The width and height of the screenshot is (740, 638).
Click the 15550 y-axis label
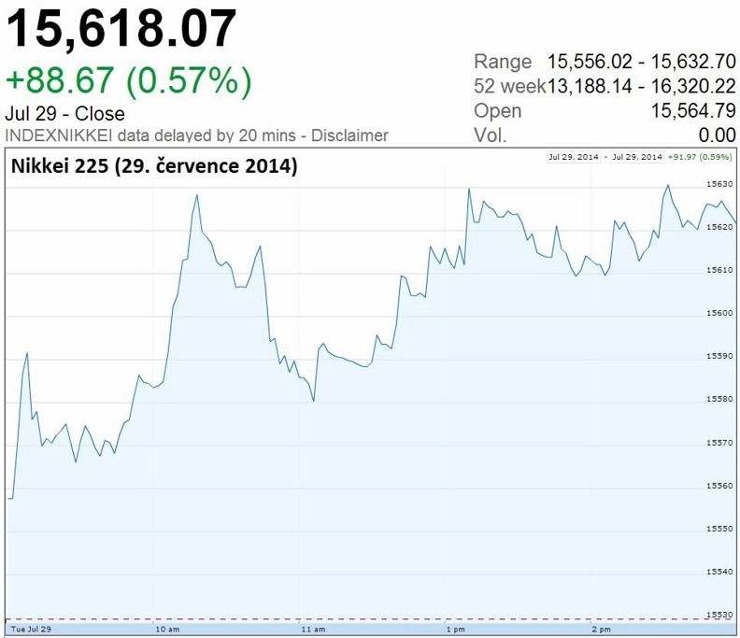pyautogui.click(x=719, y=529)
